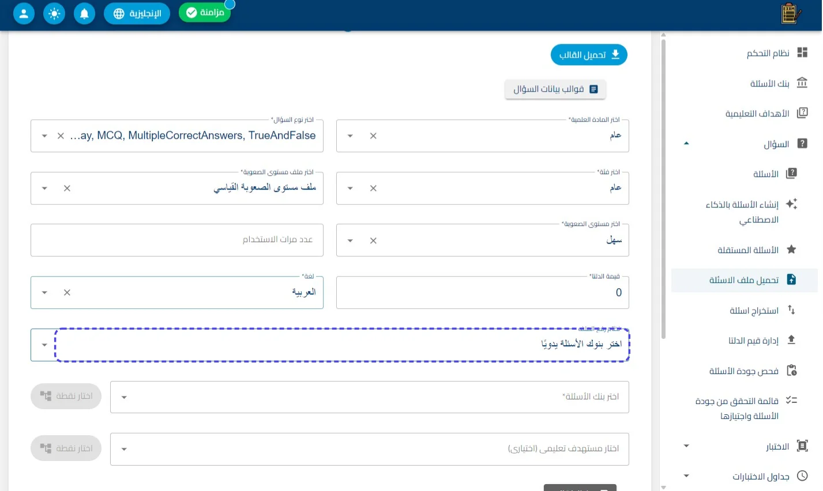
Task: Open the اختر نوع السؤال dropdown arrow
Action: click(44, 136)
